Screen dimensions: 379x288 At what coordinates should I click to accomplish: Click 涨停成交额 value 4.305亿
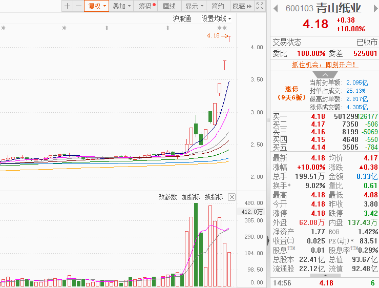point(357,107)
